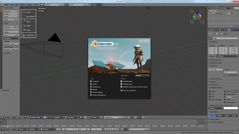
Task: Open the World properties tab icon
Action: click(224, 30)
